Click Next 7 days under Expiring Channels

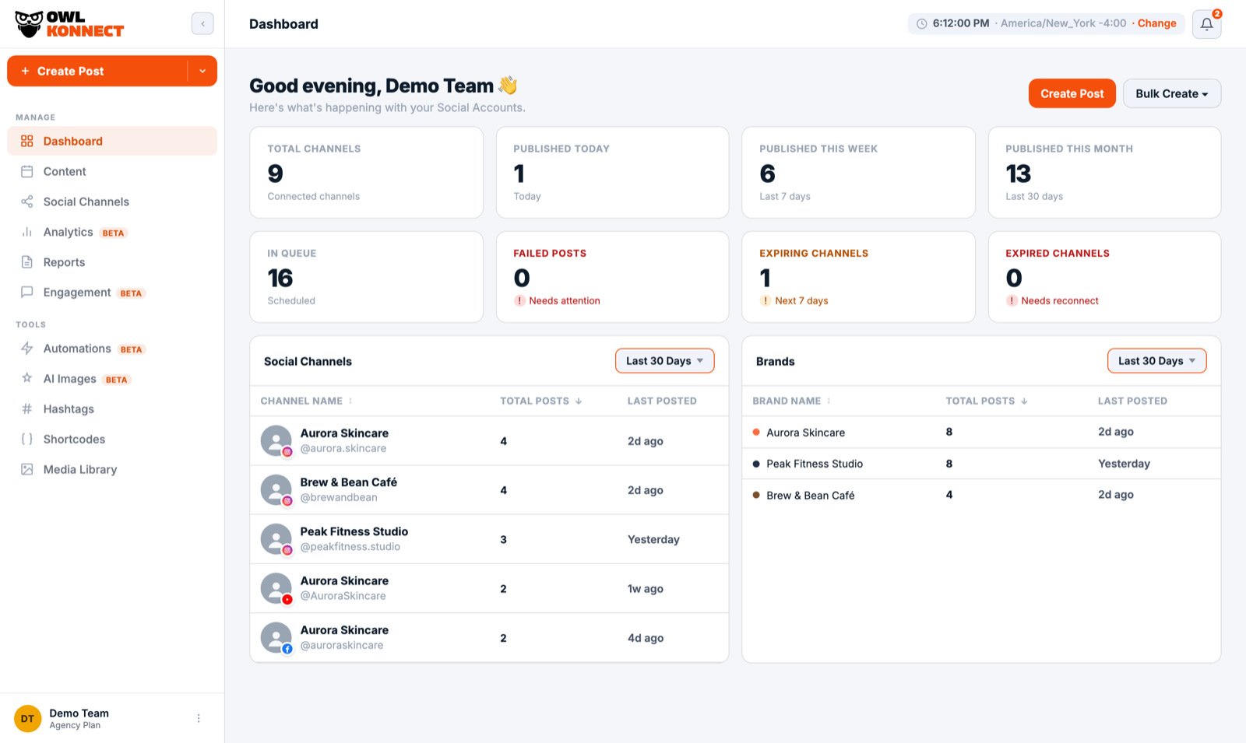coord(801,300)
